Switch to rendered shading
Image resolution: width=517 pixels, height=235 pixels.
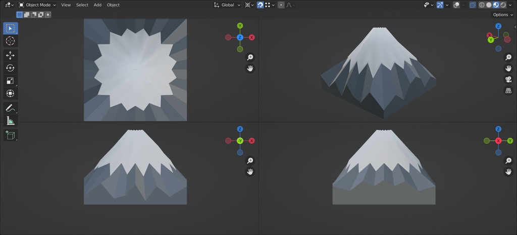pyautogui.click(x=503, y=5)
